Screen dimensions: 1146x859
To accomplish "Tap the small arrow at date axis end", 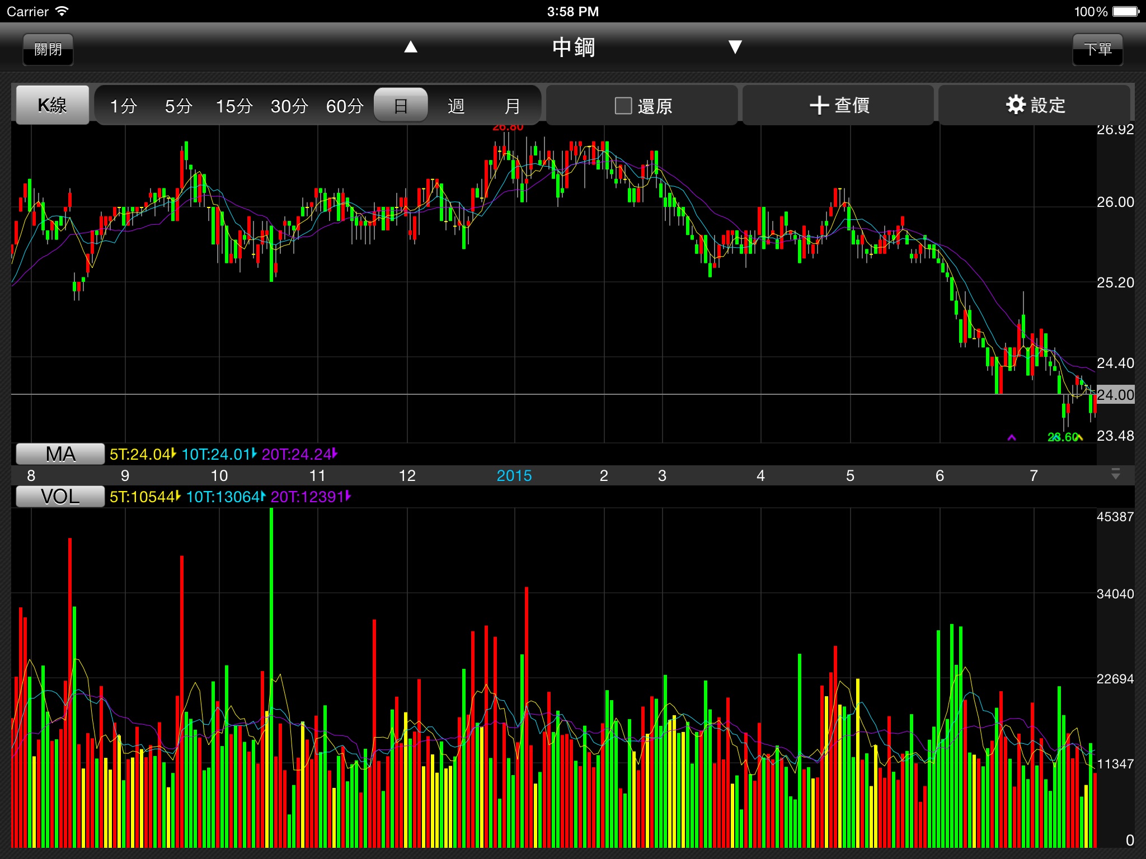I will tap(1115, 475).
